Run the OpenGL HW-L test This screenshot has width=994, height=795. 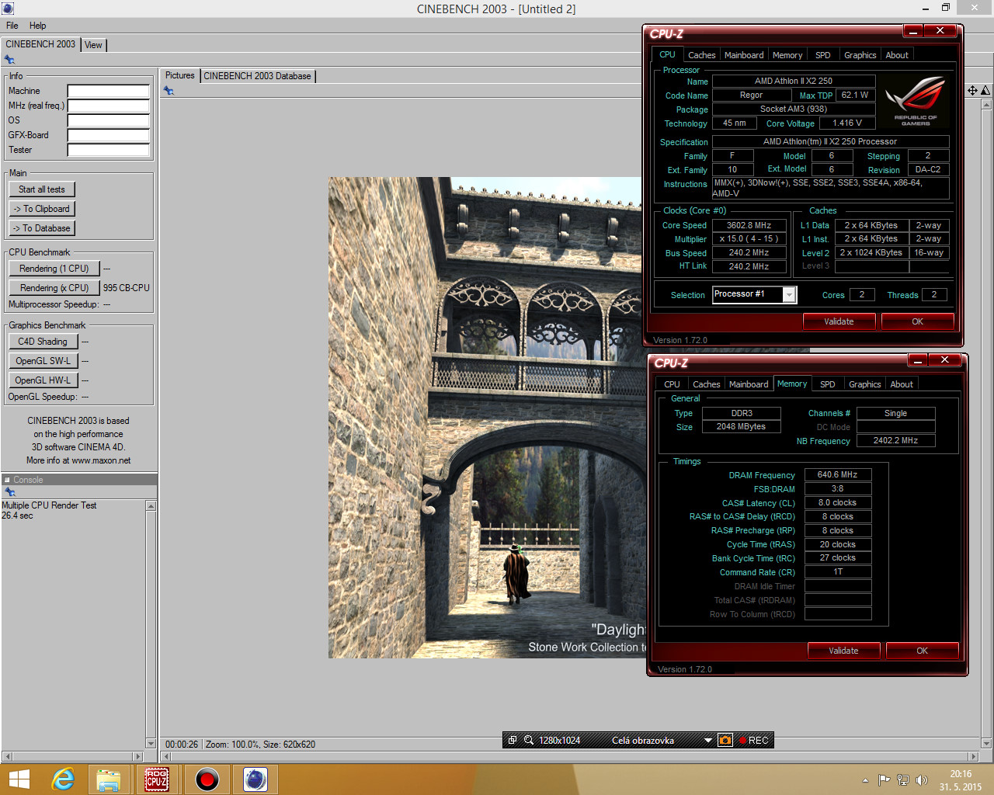43,380
